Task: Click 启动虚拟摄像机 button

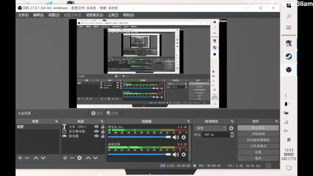Action: pyautogui.click(x=258, y=140)
